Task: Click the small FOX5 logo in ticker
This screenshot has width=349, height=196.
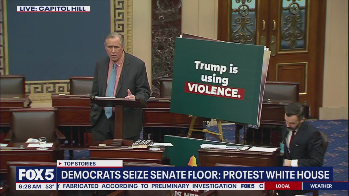Action: 248,186
